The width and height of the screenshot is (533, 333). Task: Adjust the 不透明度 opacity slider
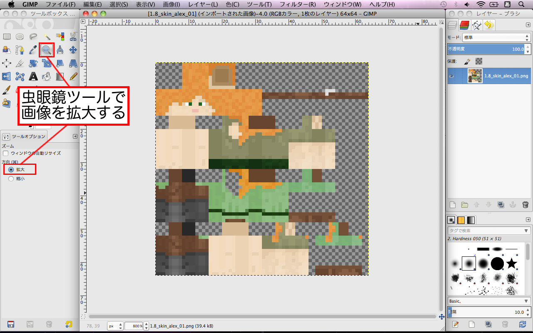pos(489,49)
